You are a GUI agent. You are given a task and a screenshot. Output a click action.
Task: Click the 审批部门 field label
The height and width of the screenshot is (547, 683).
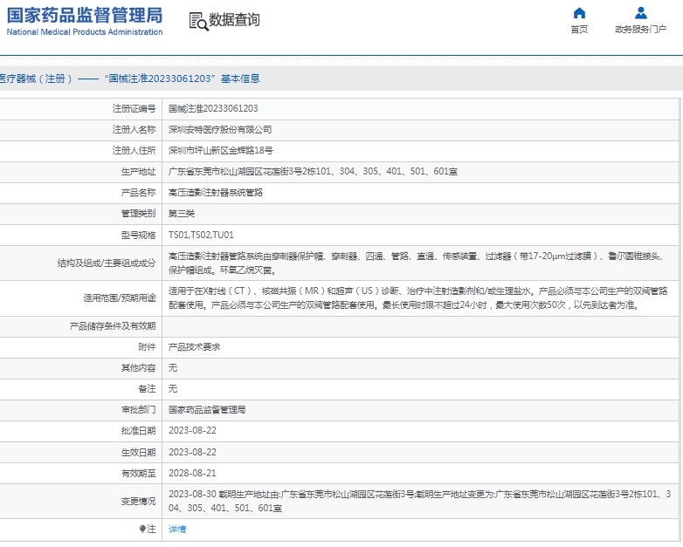tap(138, 409)
